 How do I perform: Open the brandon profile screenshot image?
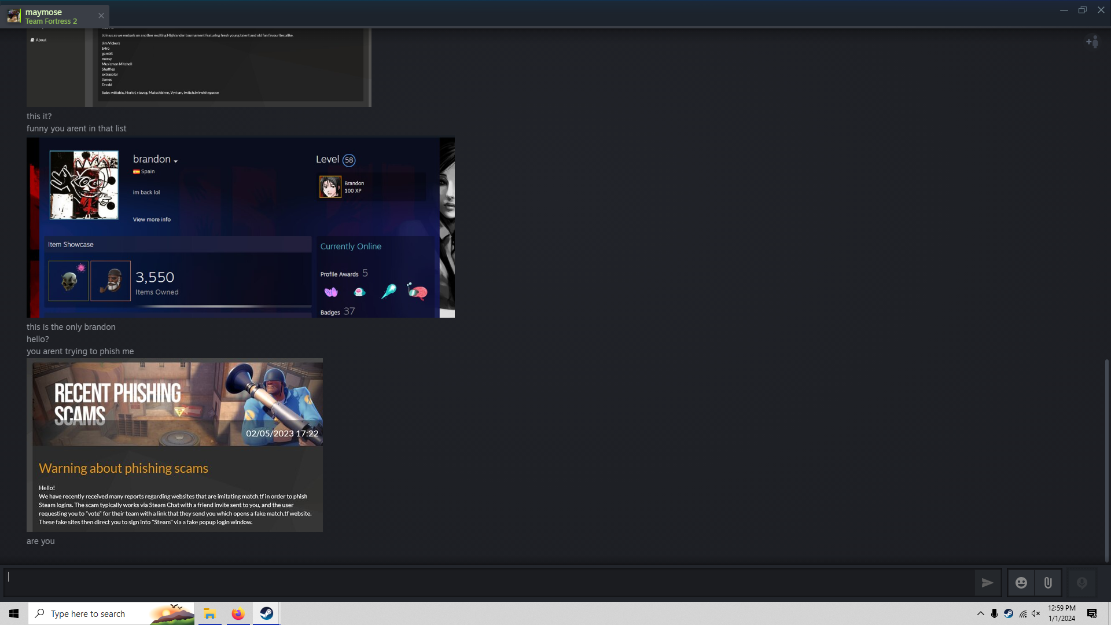(x=240, y=227)
